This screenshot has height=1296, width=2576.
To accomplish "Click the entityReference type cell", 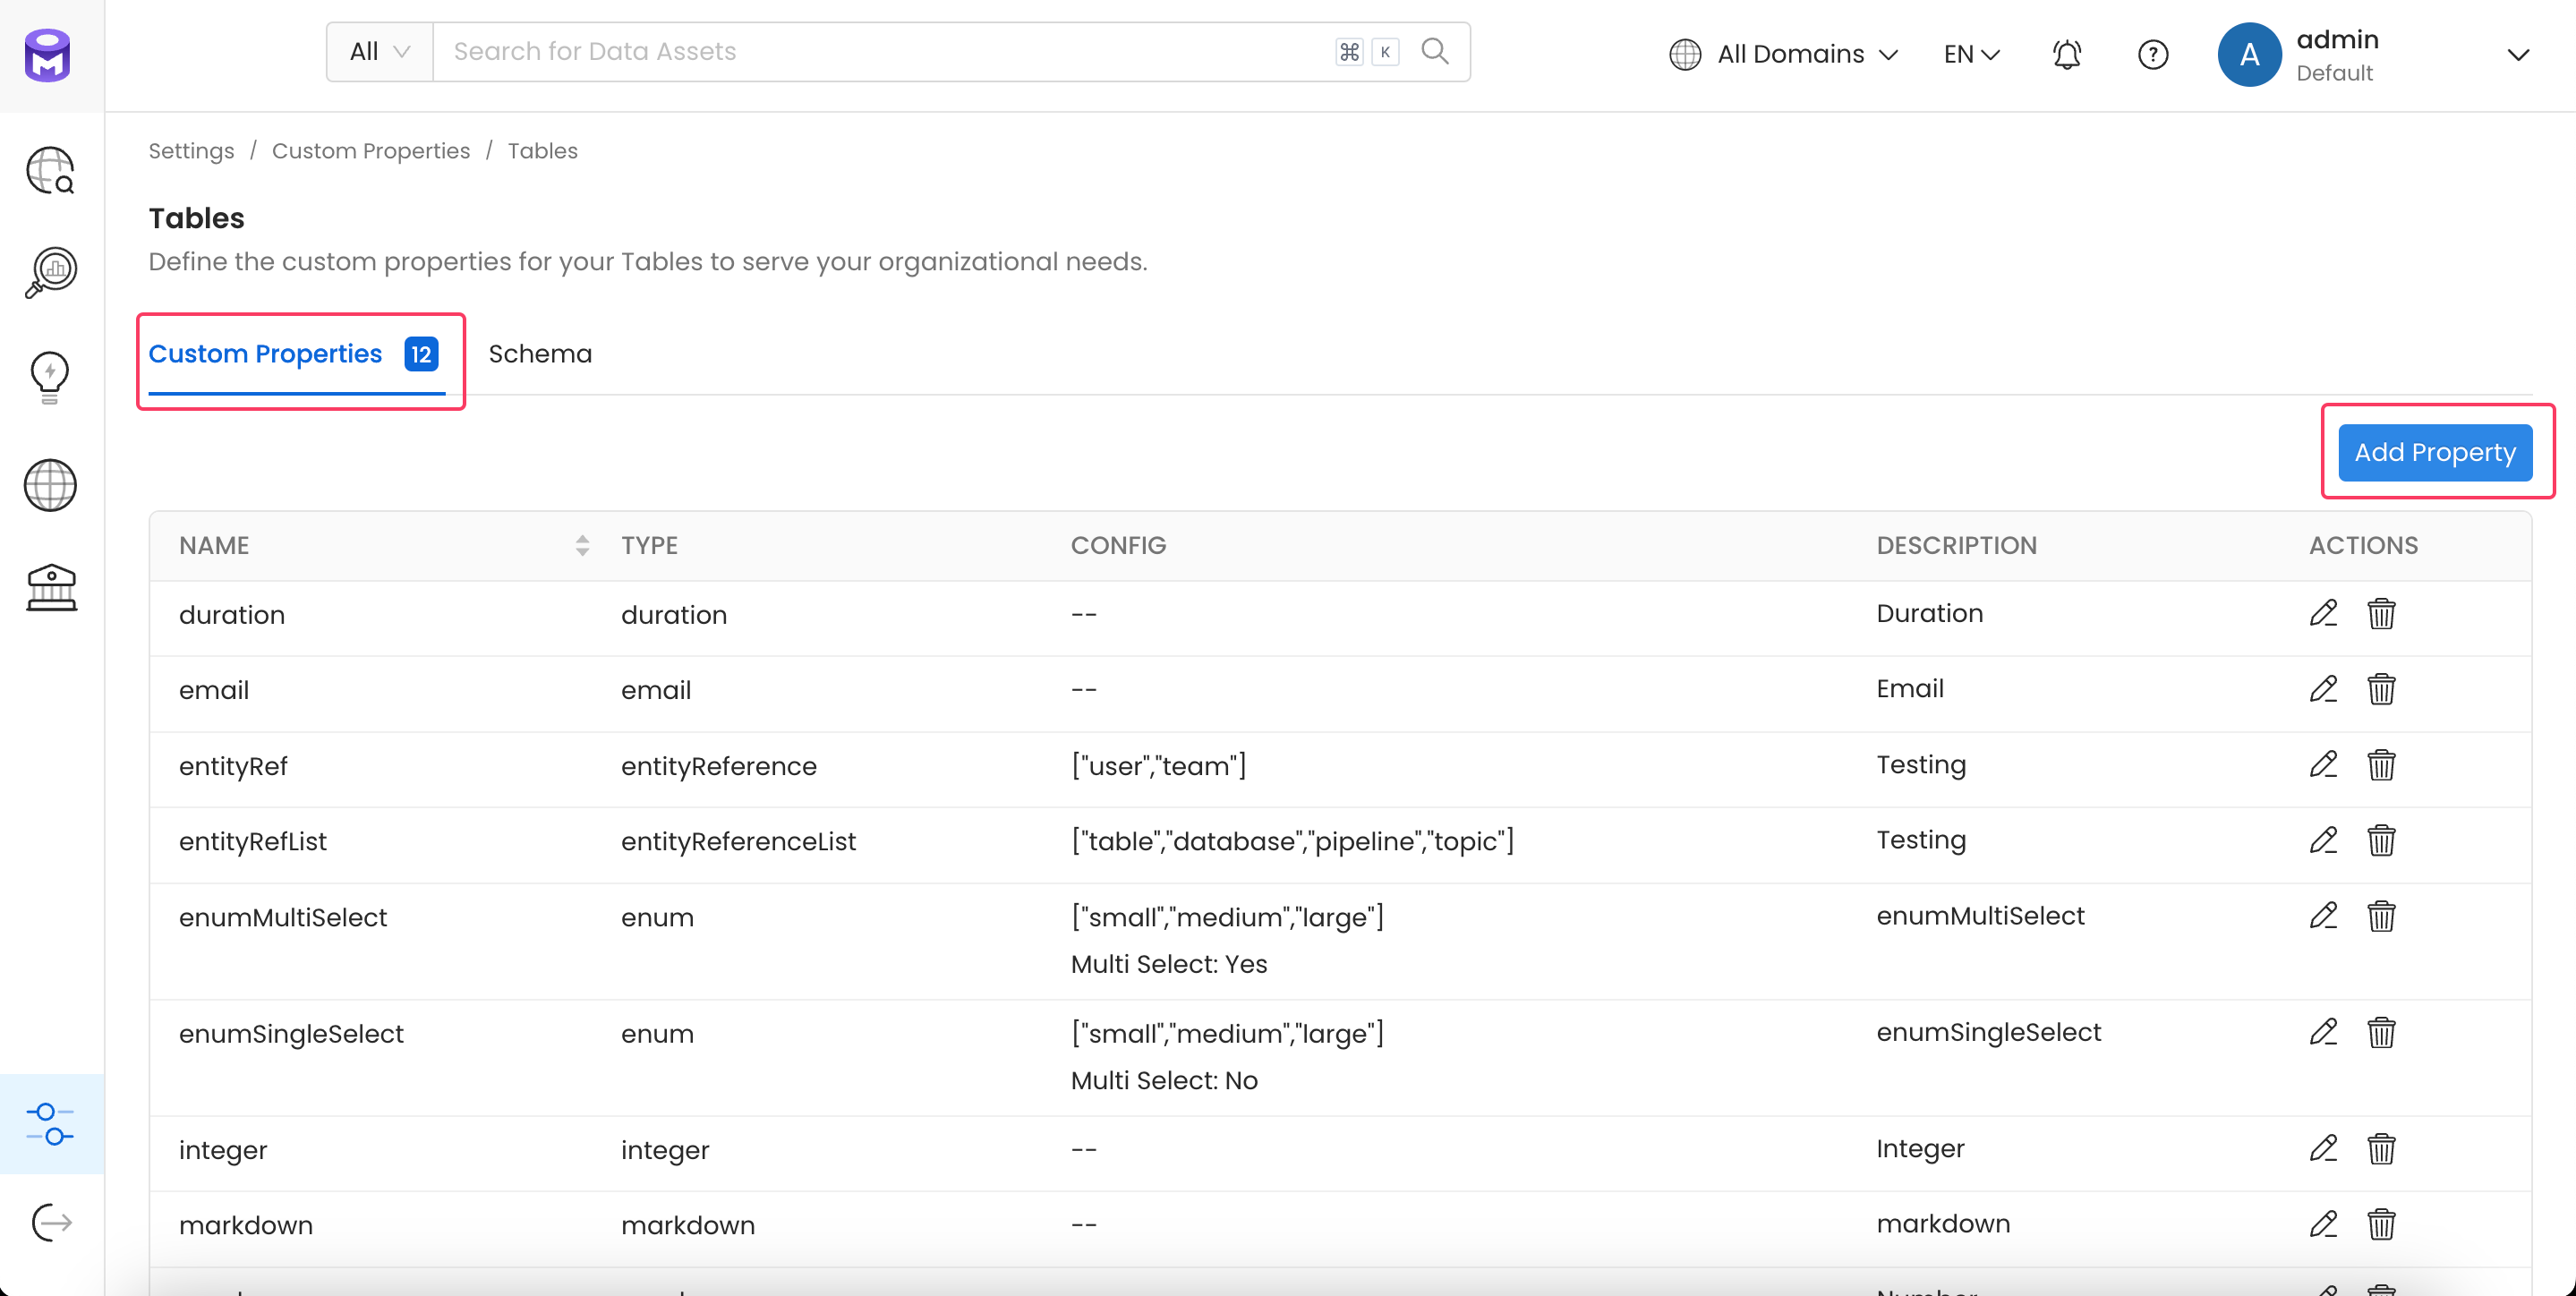I will (x=718, y=766).
